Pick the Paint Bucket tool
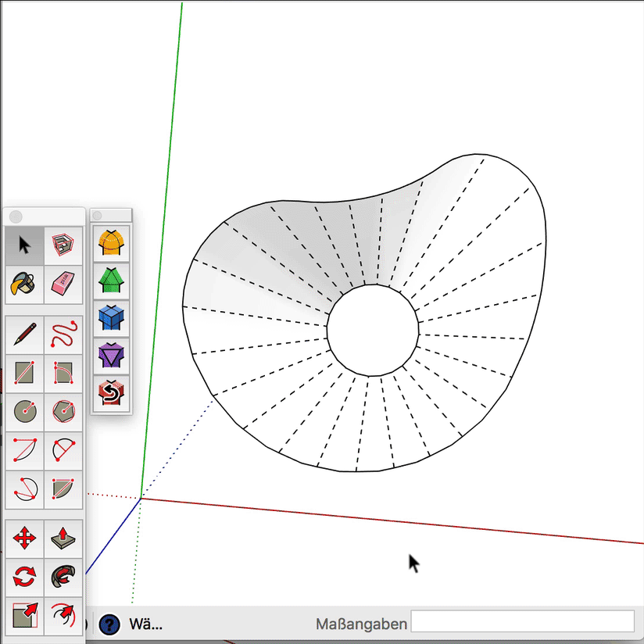The width and height of the screenshot is (644, 644). pos(24,284)
